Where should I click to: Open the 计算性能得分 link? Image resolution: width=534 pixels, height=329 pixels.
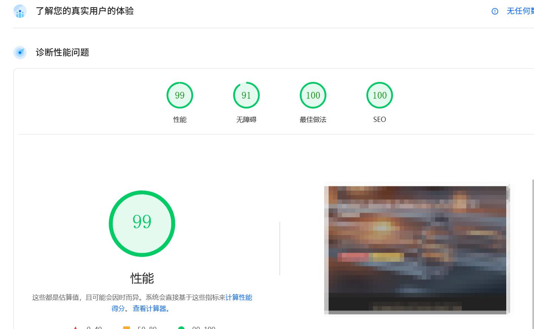[x=239, y=297]
